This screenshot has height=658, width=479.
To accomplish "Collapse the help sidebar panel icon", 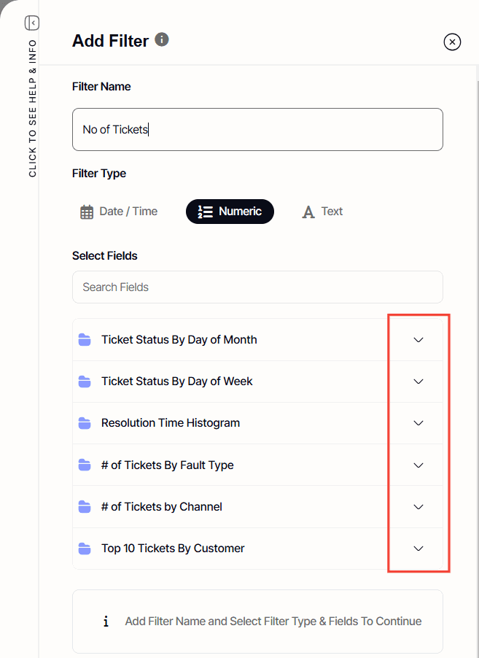I will (31, 23).
